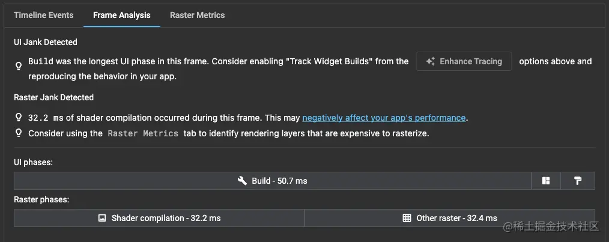Click the lightbulb beside the shader compilation hint
This screenshot has width=609, height=242.
[x=18, y=118]
